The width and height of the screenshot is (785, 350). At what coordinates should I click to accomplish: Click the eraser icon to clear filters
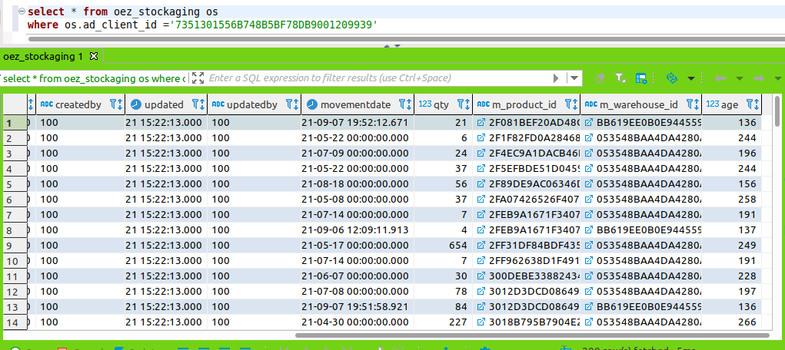click(x=600, y=78)
